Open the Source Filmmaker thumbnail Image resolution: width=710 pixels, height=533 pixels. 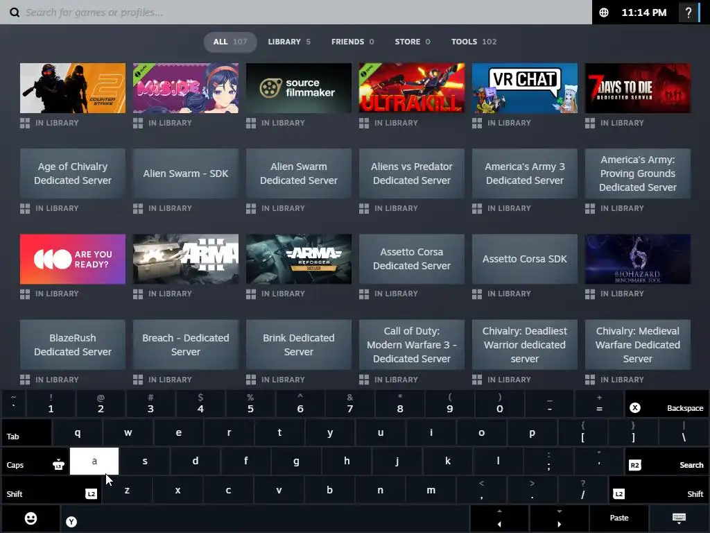299,88
